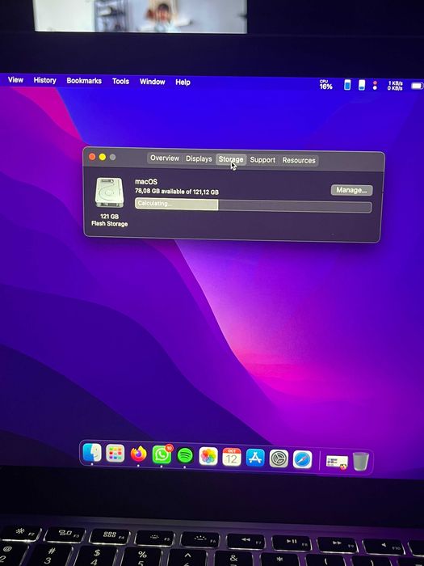Launch Safari from the dock
Image resolution: width=424 pixels, height=566 pixels.
pos(302,459)
